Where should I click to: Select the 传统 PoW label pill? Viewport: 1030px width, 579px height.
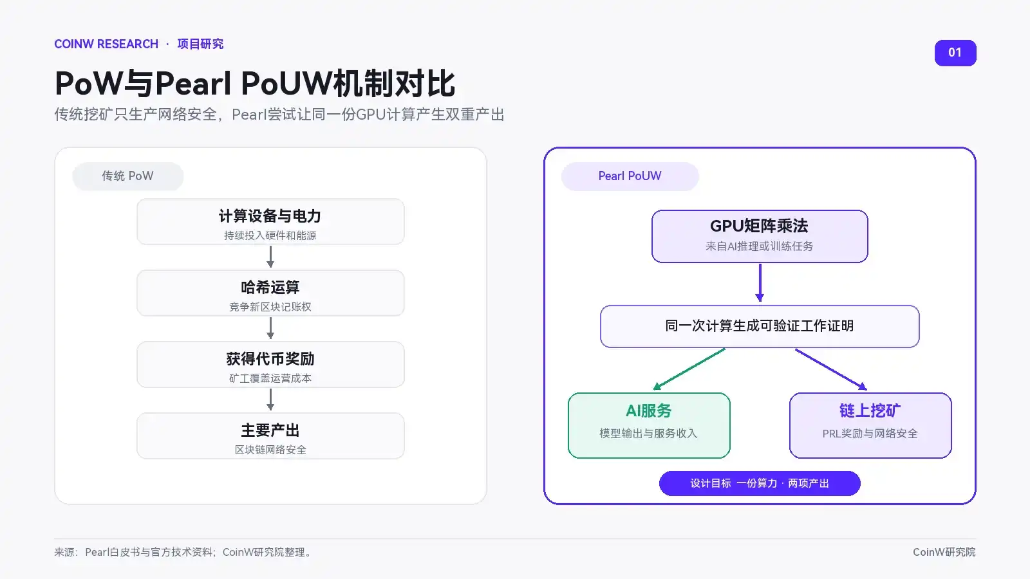pos(127,176)
